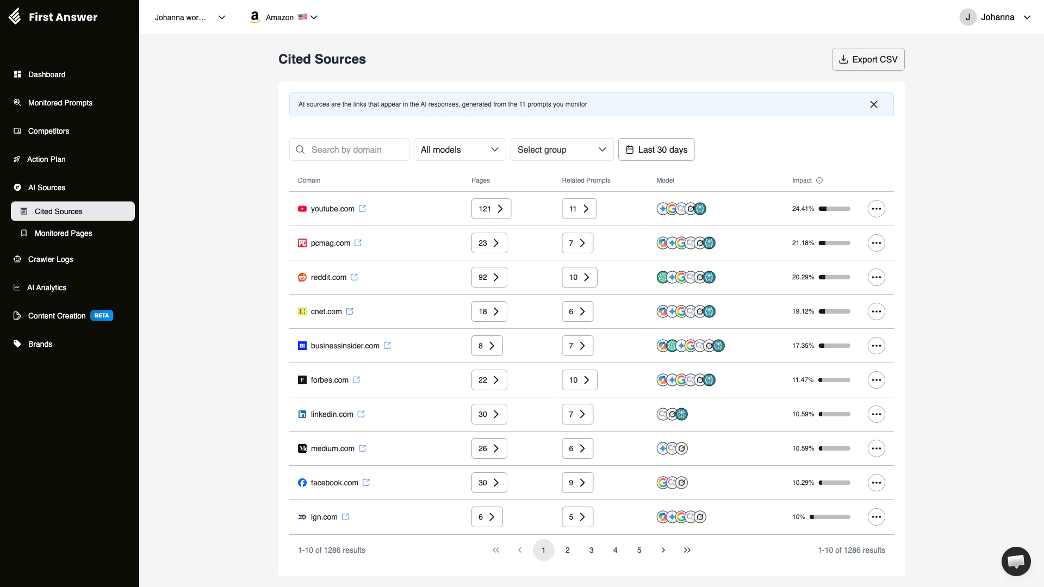Viewport: 1044px width, 587px height.
Task: Open Crawler Logs
Action: (x=50, y=259)
